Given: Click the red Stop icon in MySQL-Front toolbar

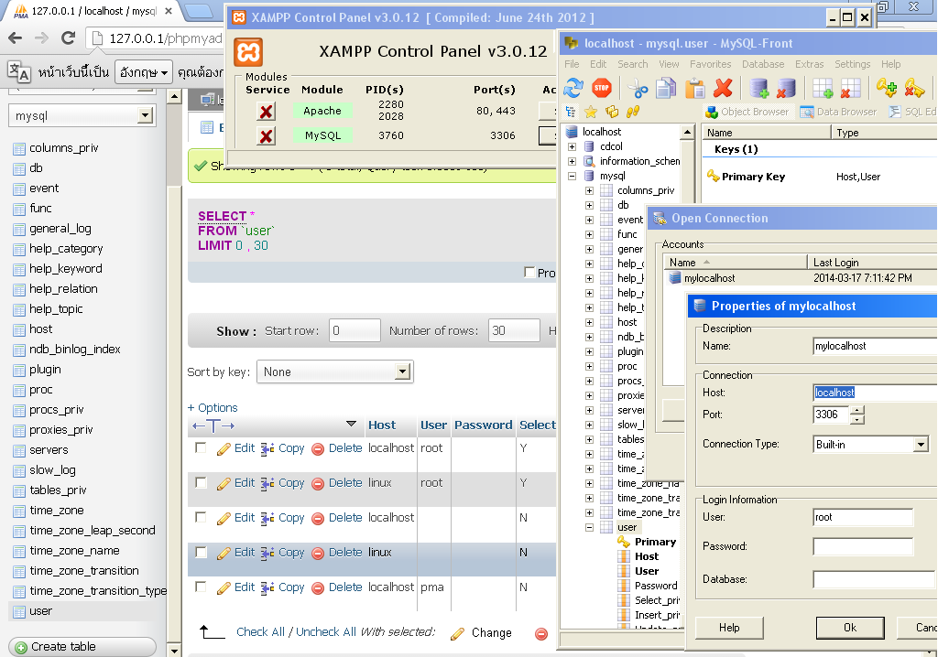Looking at the screenshot, I should [x=601, y=88].
